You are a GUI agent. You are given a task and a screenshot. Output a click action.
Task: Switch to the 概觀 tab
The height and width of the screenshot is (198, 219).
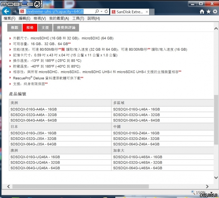point(14,28)
